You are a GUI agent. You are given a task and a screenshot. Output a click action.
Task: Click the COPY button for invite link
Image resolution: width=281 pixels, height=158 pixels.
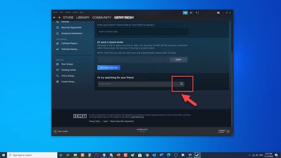[178, 60]
